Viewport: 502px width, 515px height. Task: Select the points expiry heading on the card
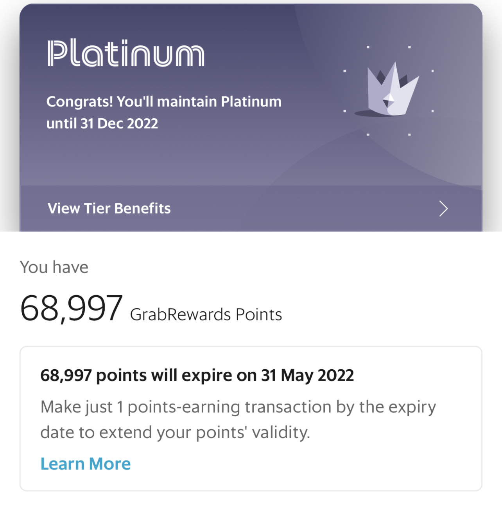coord(197,376)
